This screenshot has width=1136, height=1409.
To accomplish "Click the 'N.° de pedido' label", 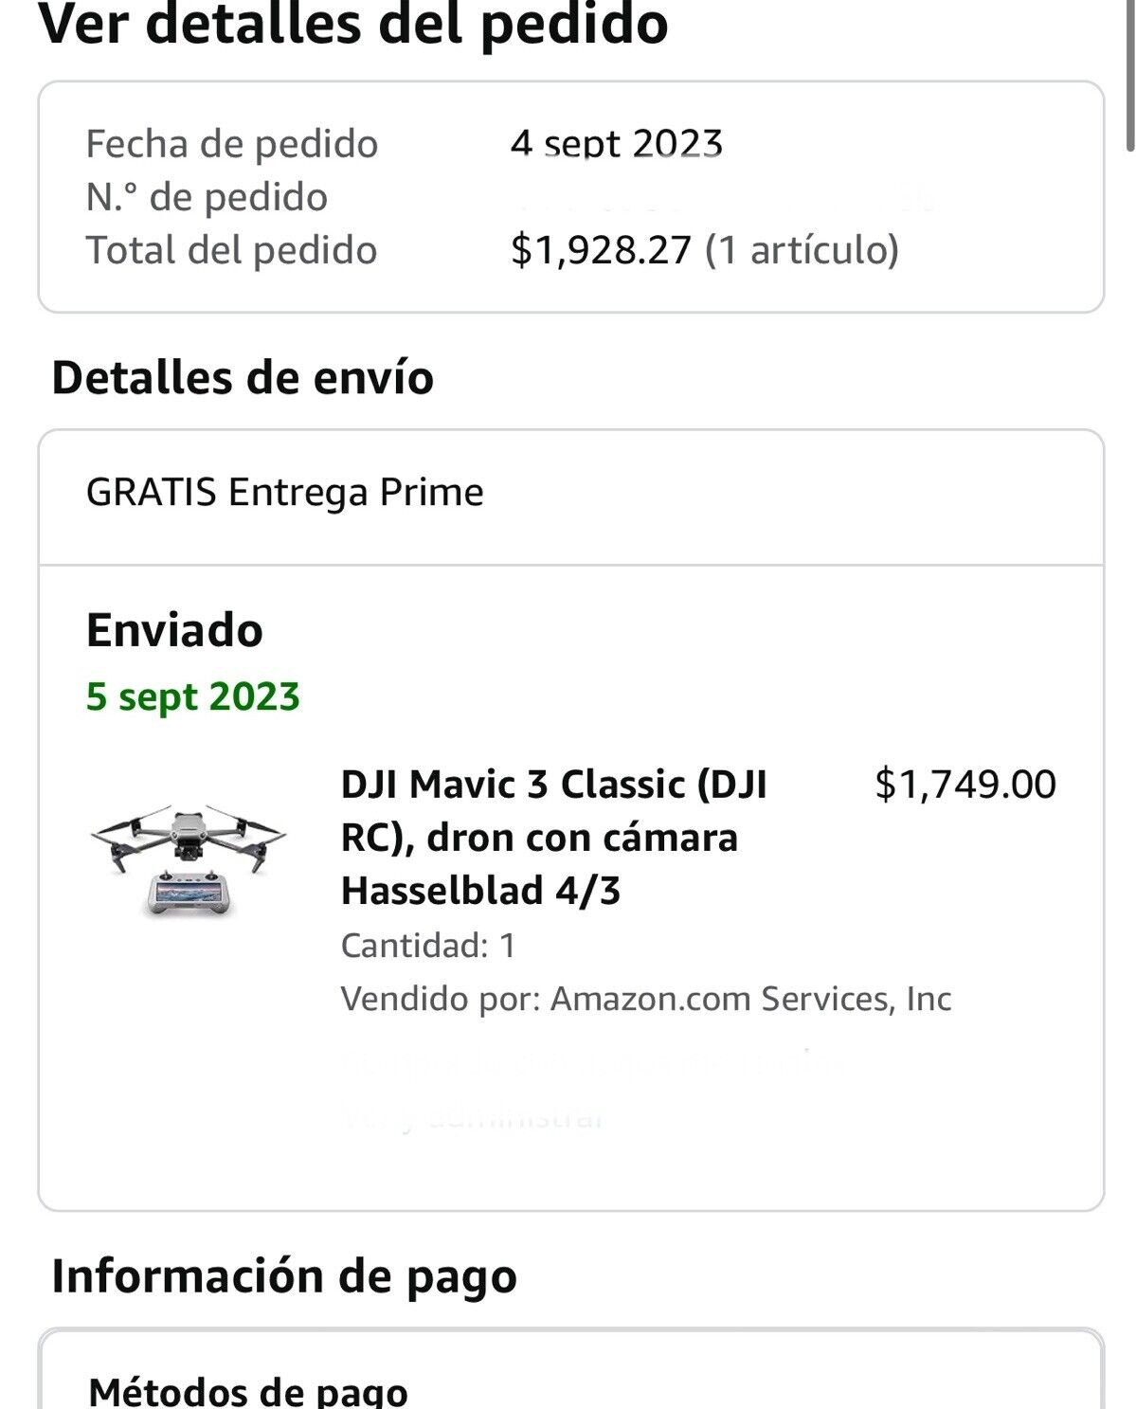I will click(207, 197).
